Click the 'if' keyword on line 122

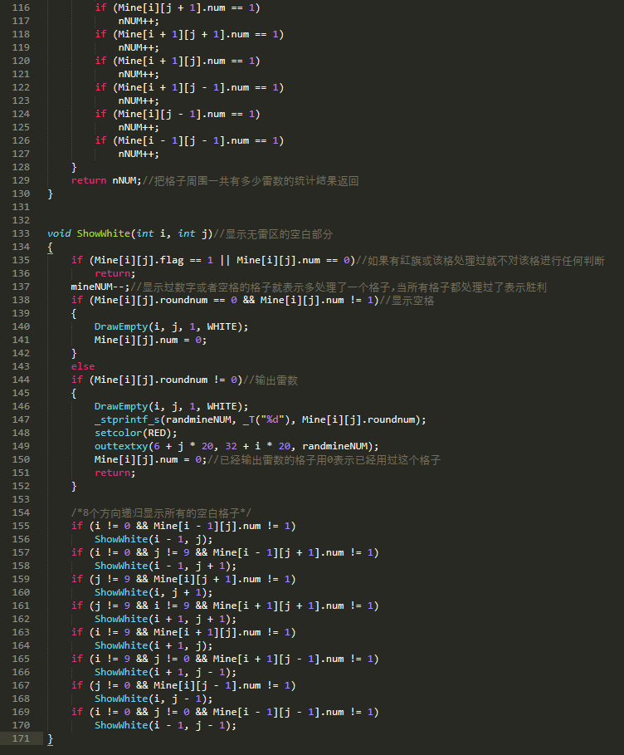pos(100,88)
